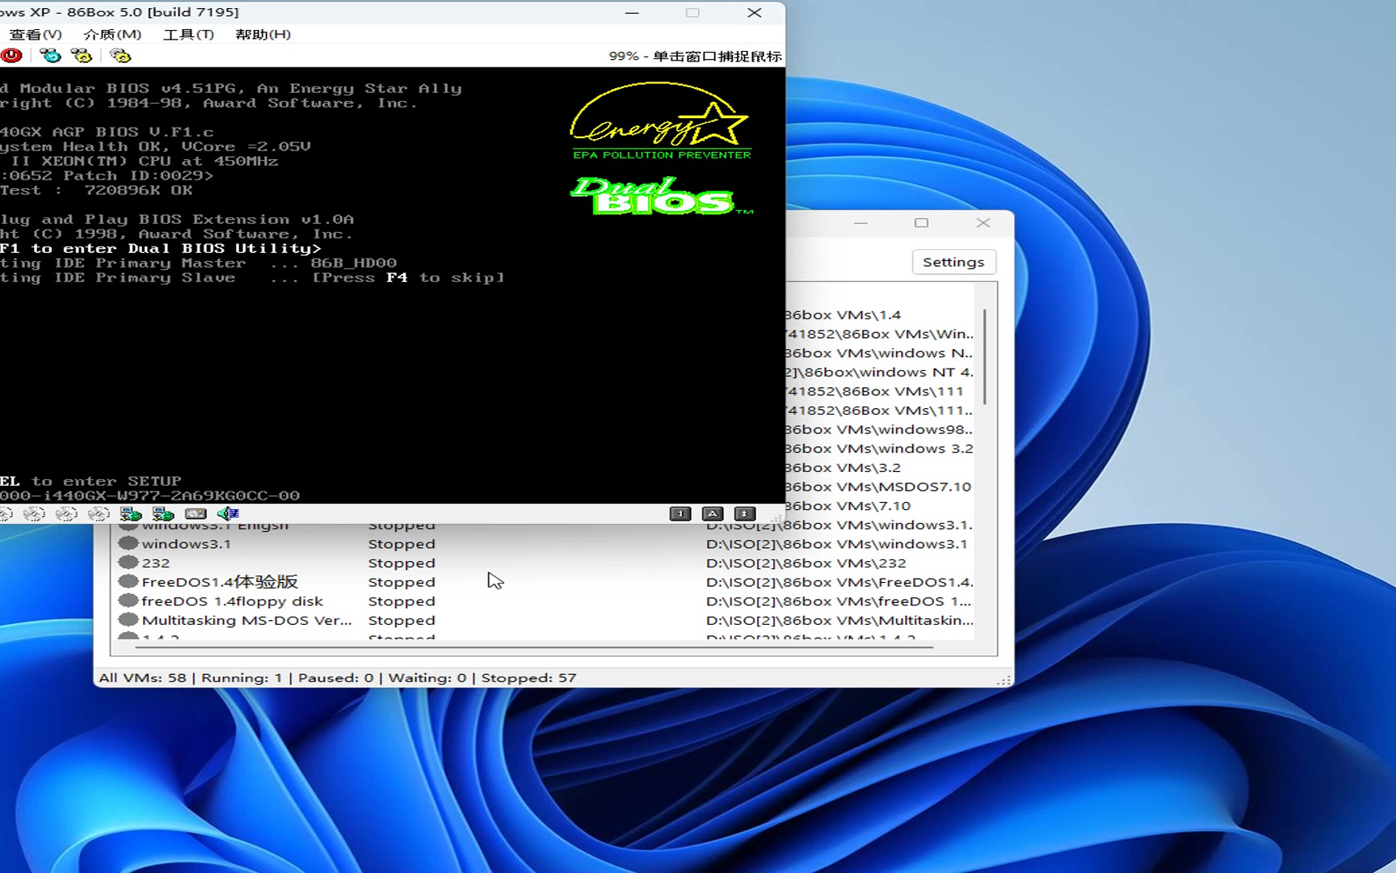Select the windows3.1 VM row

click(x=545, y=544)
